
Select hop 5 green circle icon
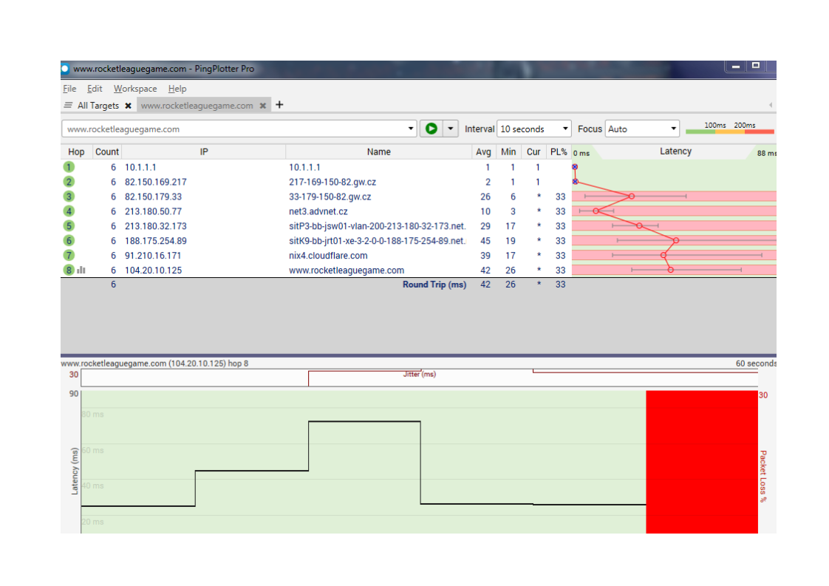69,226
